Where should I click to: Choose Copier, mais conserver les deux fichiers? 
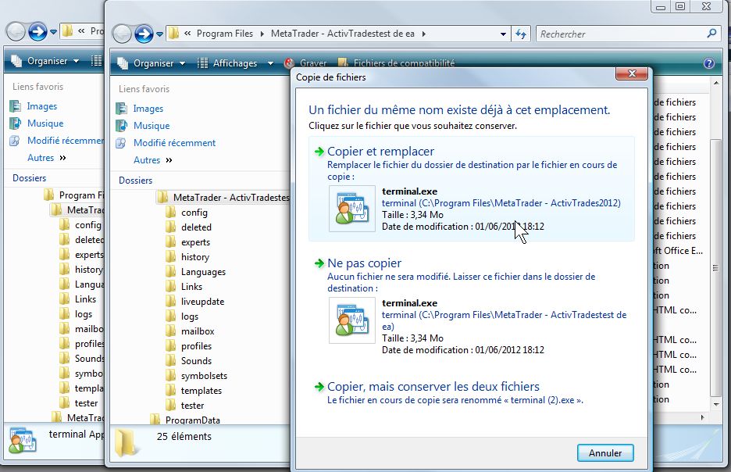click(433, 387)
